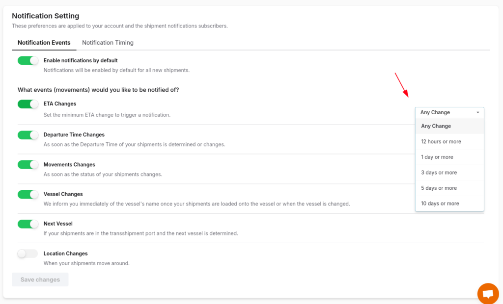Select the 5 days or more option
The image size is (503, 304).
(439, 188)
